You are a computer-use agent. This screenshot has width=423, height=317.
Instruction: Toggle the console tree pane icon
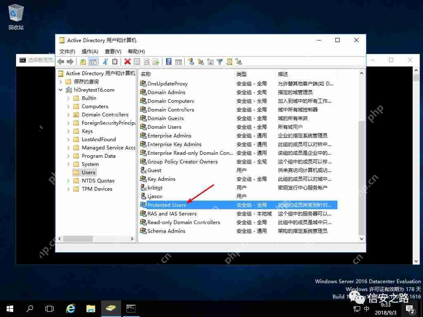tap(93, 62)
